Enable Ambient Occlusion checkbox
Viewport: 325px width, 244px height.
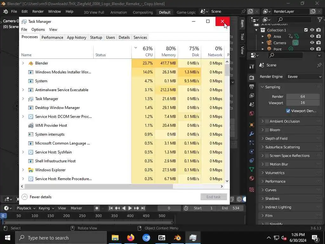click(x=267, y=121)
